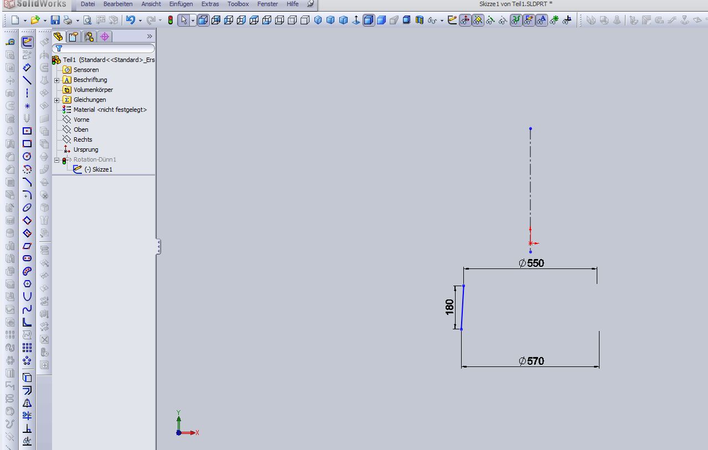Viewport: 708px width, 450px height.
Task: Select the Ellipse sketch tool
Action: pyautogui.click(x=27, y=208)
